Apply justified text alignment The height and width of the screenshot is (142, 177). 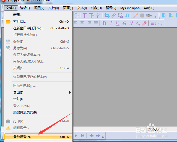click(96, 23)
